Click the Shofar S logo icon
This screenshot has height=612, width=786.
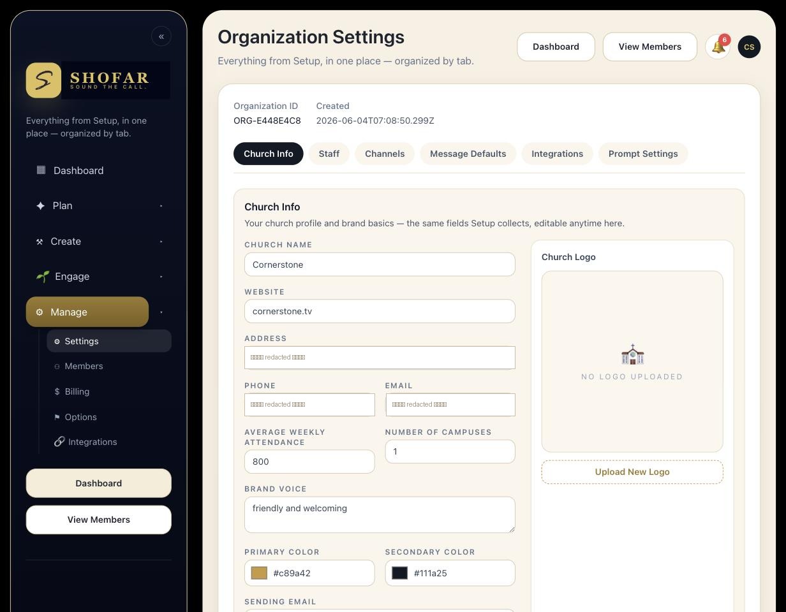[x=43, y=80]
